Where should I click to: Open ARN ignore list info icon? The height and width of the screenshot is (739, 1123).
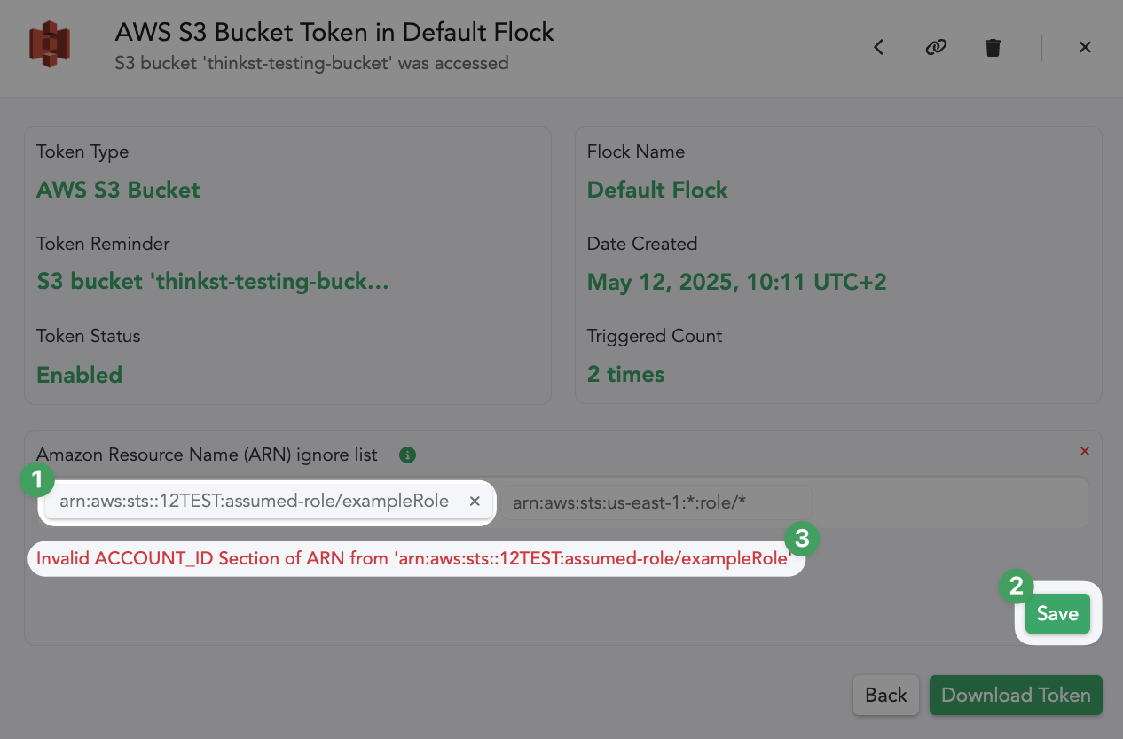407,455
